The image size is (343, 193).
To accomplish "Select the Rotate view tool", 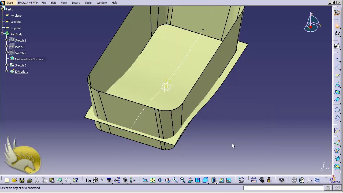I will tap(167, 180).
